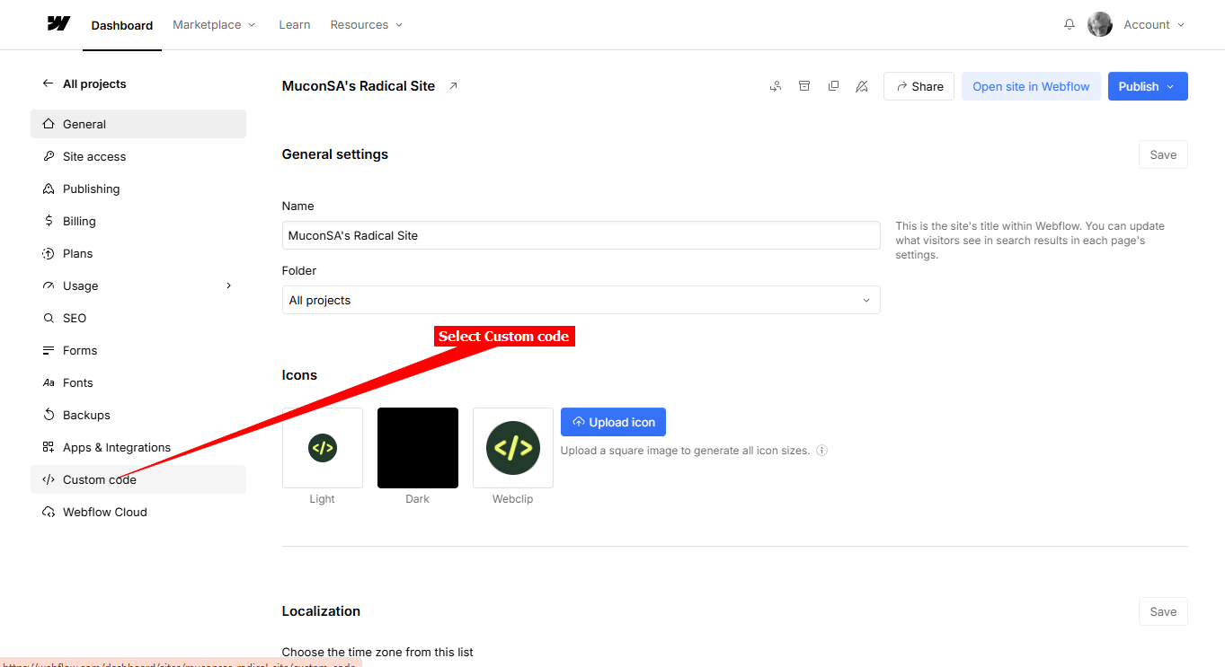Click the user avatar picture
The image size is (1225, 667).
pyautogui.click(x=1100, y=24)
